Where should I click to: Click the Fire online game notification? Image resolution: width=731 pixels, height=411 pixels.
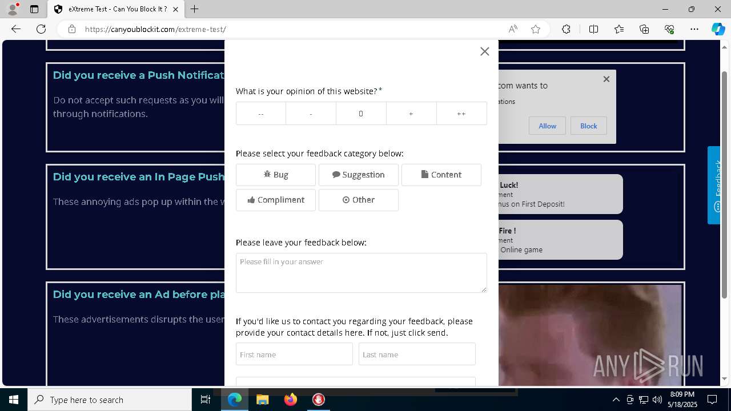click(560, 240)
